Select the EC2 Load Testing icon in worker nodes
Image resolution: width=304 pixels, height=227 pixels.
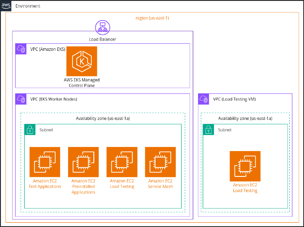tap(122, 162)
